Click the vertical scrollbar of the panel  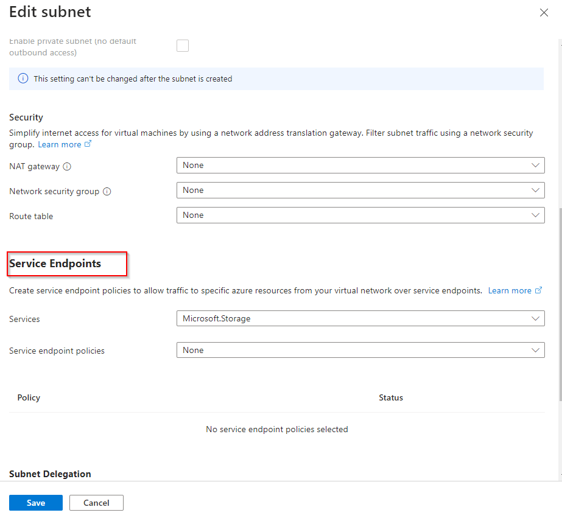click(560, 304)
